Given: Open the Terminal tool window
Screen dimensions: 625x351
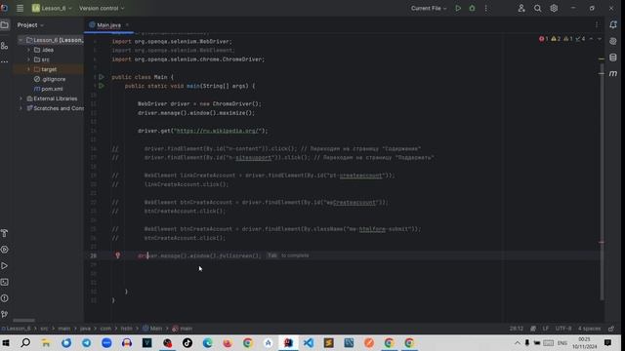Looking at the screenshot, I should [x=4, y=282].
